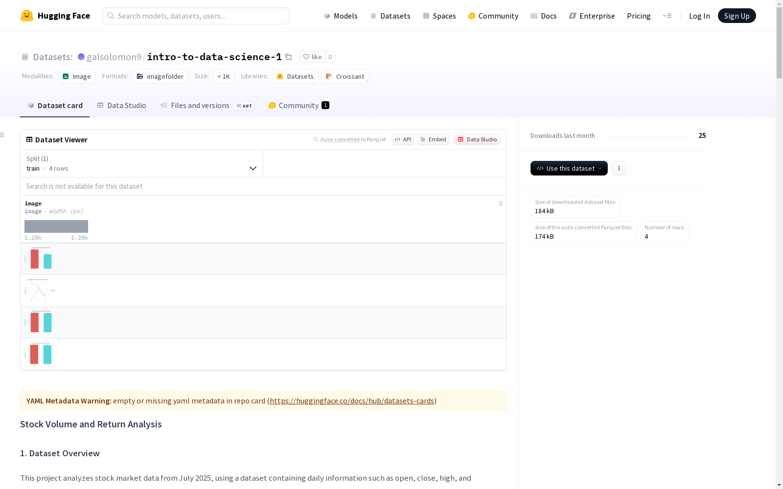
Task: Open Docs in top navigation
Action: click(x=544, y=16)
